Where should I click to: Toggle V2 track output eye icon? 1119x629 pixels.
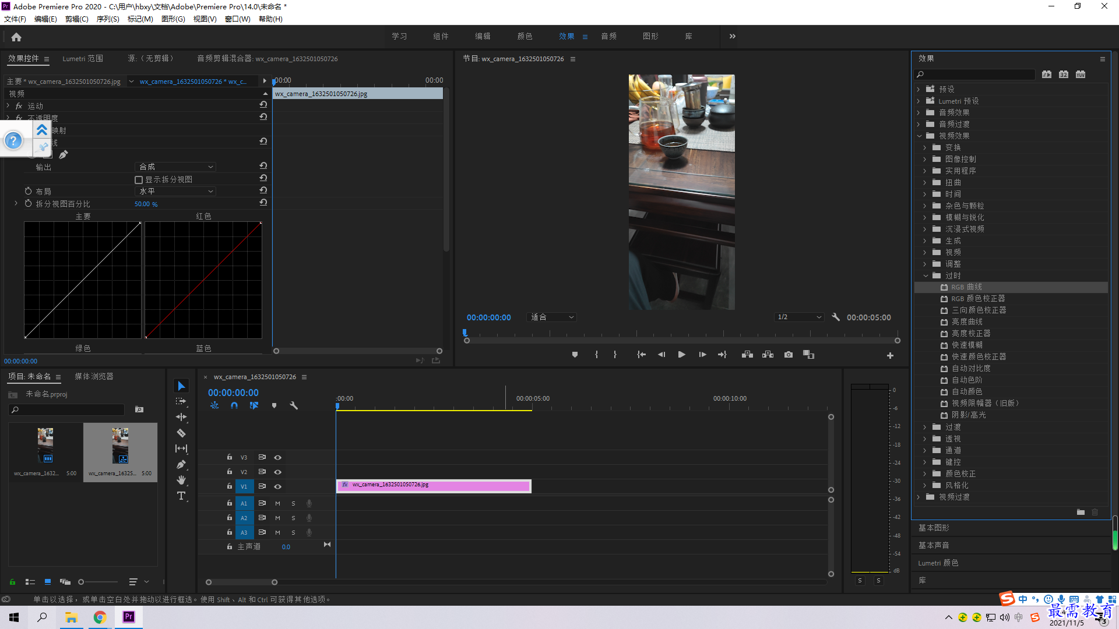pos(277,472)
